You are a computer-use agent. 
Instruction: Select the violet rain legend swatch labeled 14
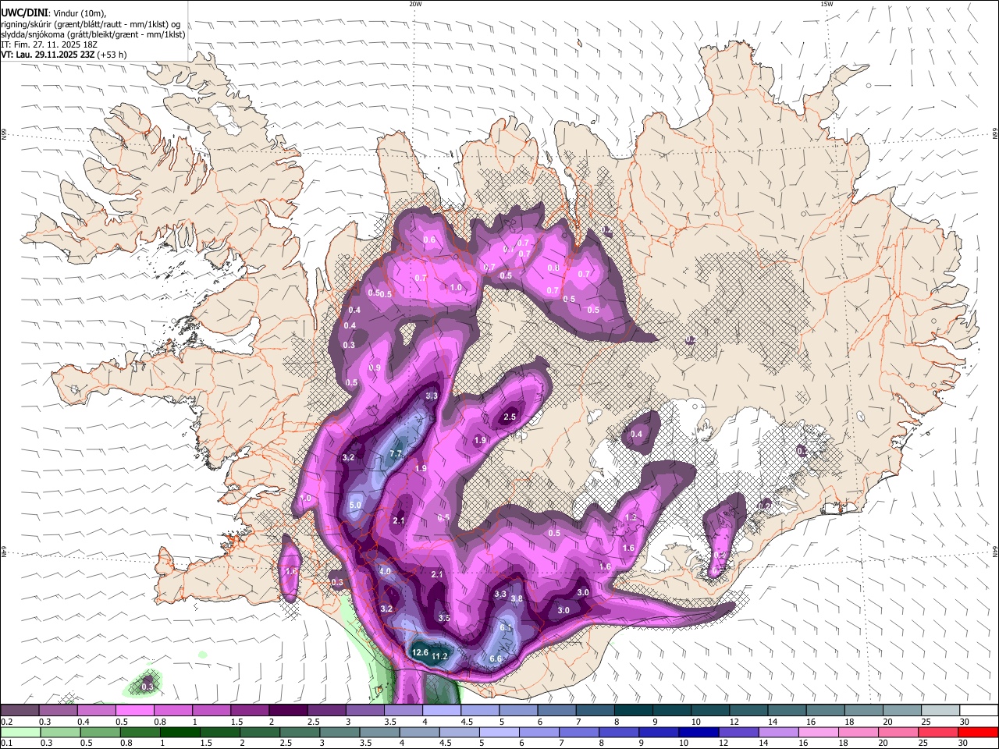(777, 732)
